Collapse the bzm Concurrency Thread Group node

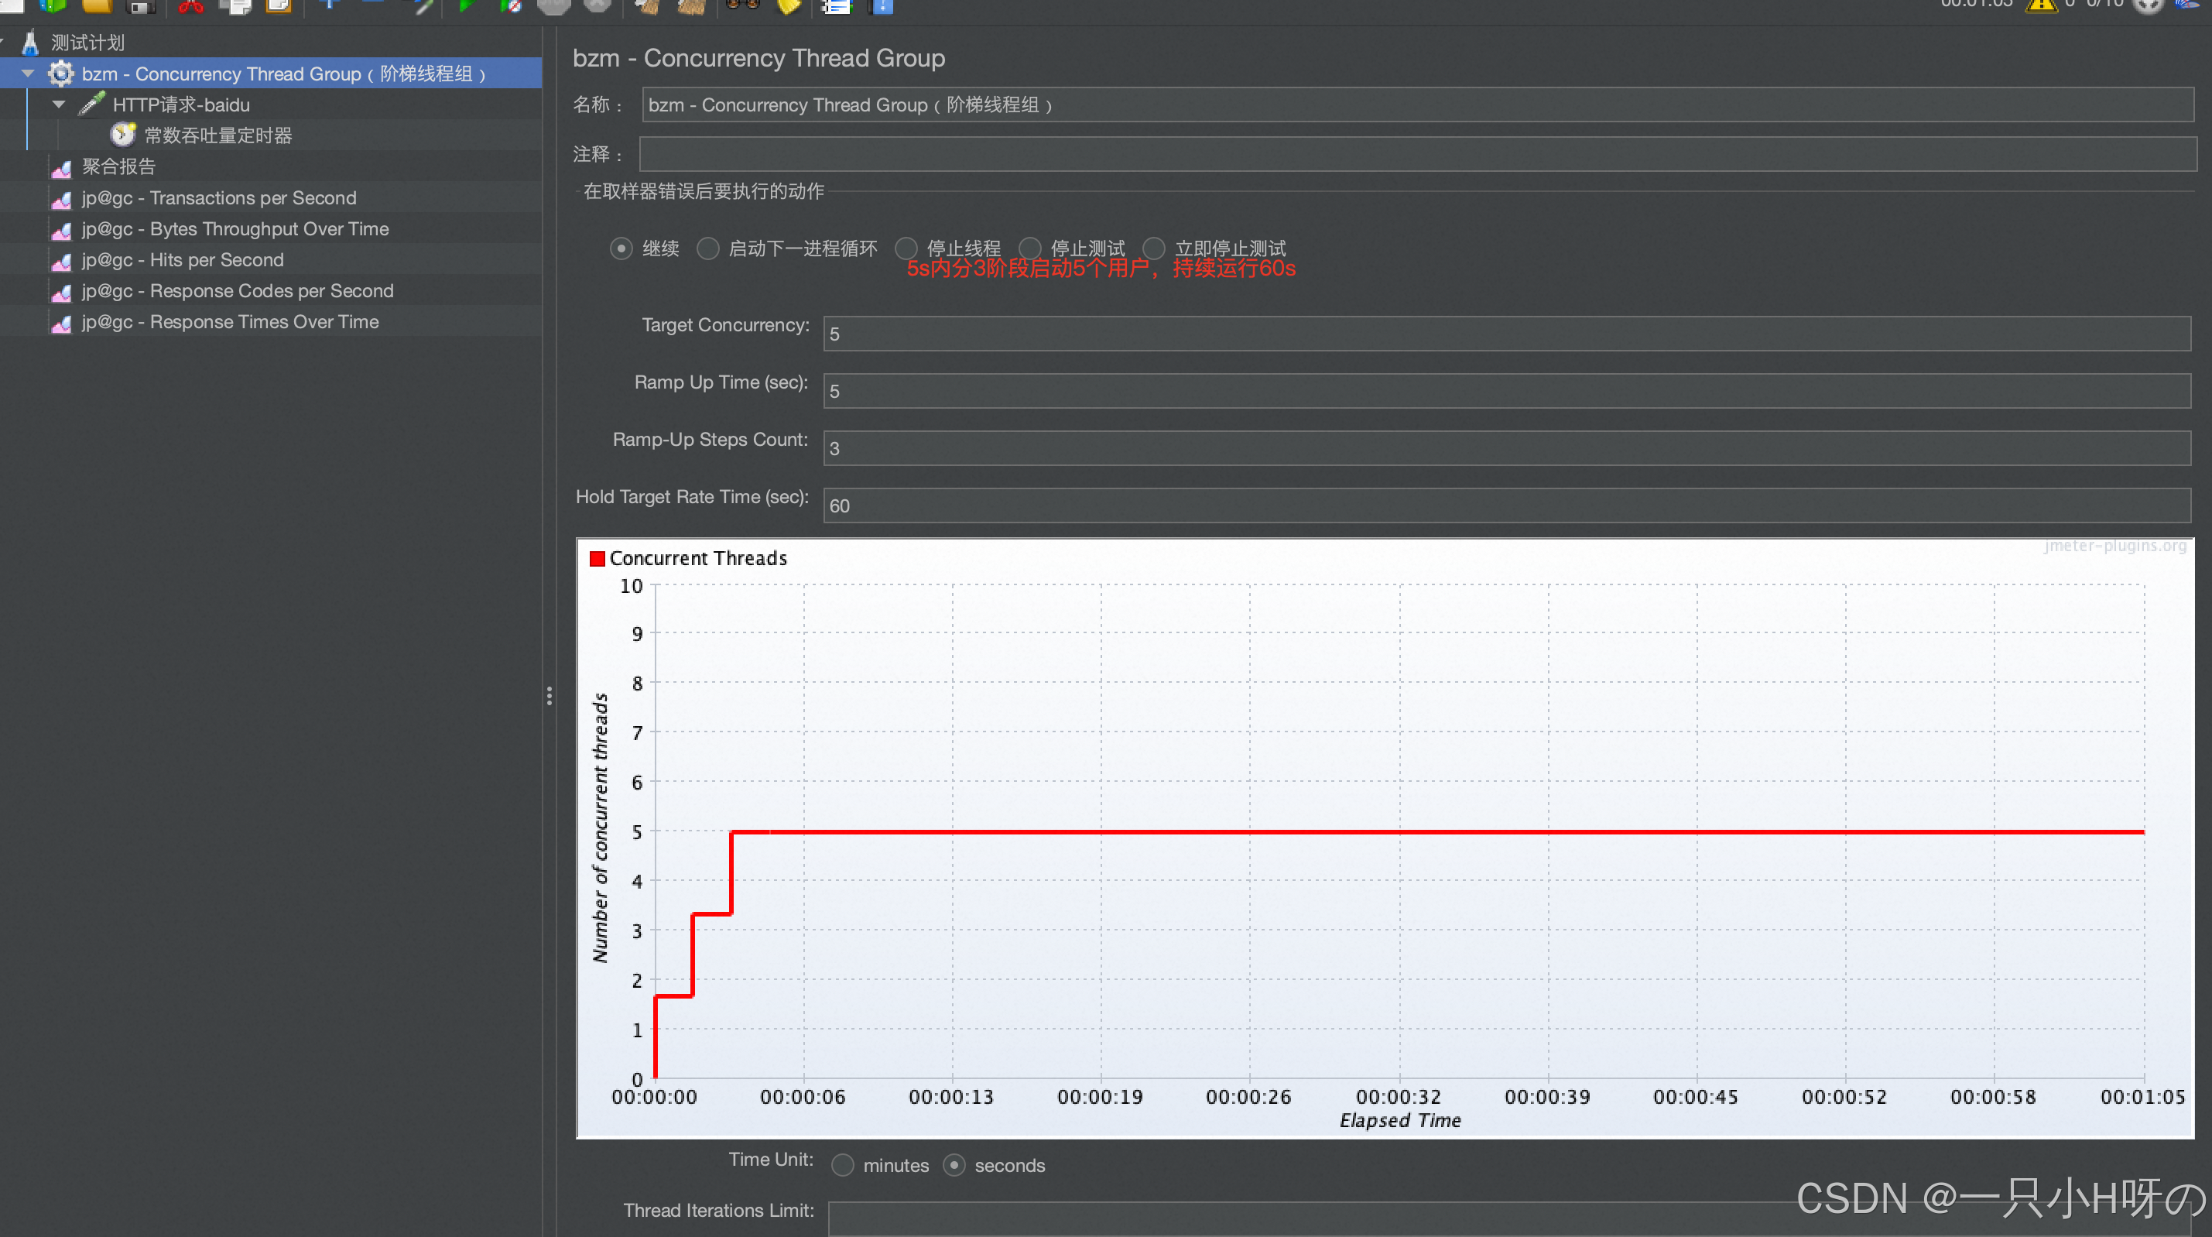pos(28,74)
